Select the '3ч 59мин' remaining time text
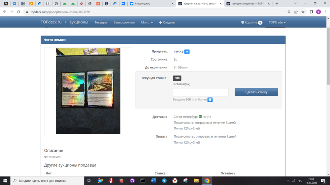This screenshot has width=330, height=185. 181,67
